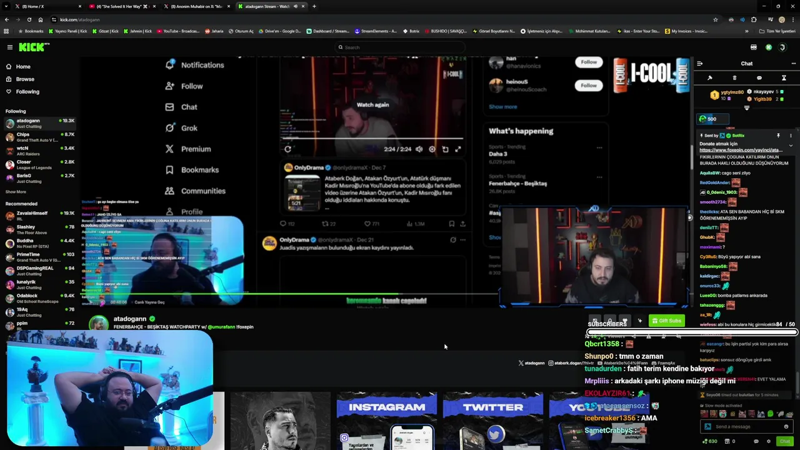Viewport: 800px width, 450px height.
Task: Open YouTube - Broadcas... bookmark
Action: pyautogui.click(x=178, y=31)
